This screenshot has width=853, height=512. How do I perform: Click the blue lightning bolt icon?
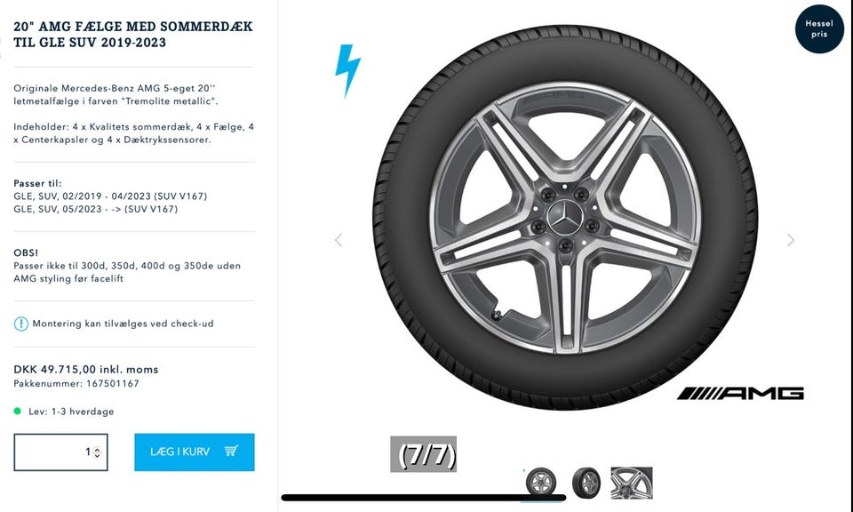[x=347, y=71]
